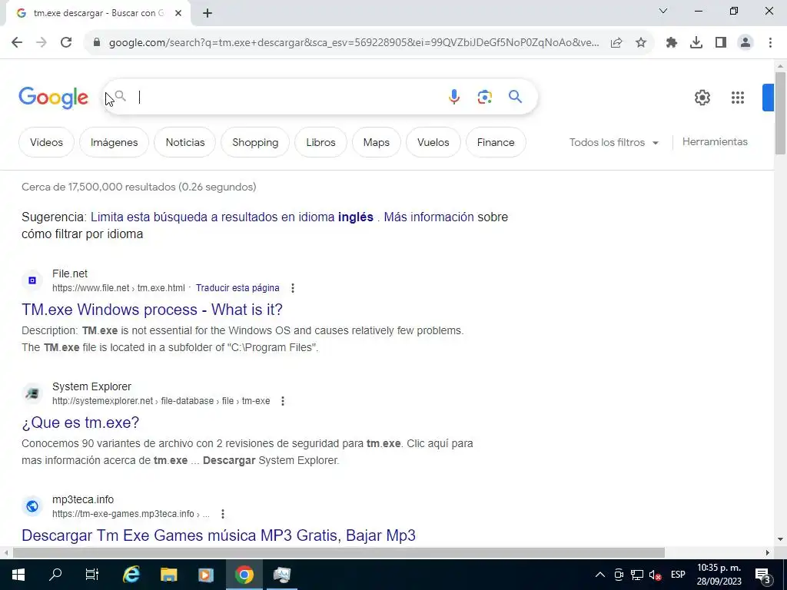Screen dimensions: 787x590
Task: Launch Internet Explorer from taskbar
Action: click(131, 575)
